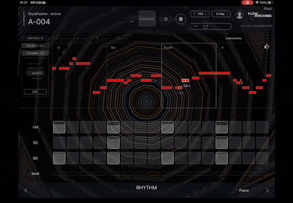This screenshot has width=293, height=203.
Task: Switch to bars 5-8 tab
Action: coord(206,26)
